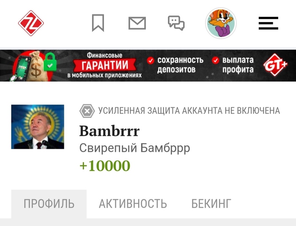Switch to the БЕКИНГ tab
Screen dimensions: 296x226
click(211, 204)
